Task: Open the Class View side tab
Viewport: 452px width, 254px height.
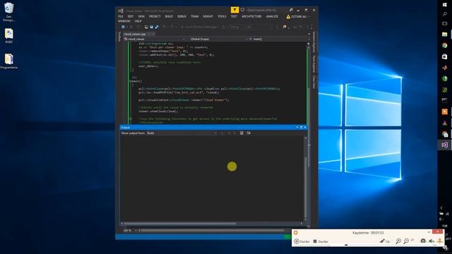Action: click(x=314, y=82)
